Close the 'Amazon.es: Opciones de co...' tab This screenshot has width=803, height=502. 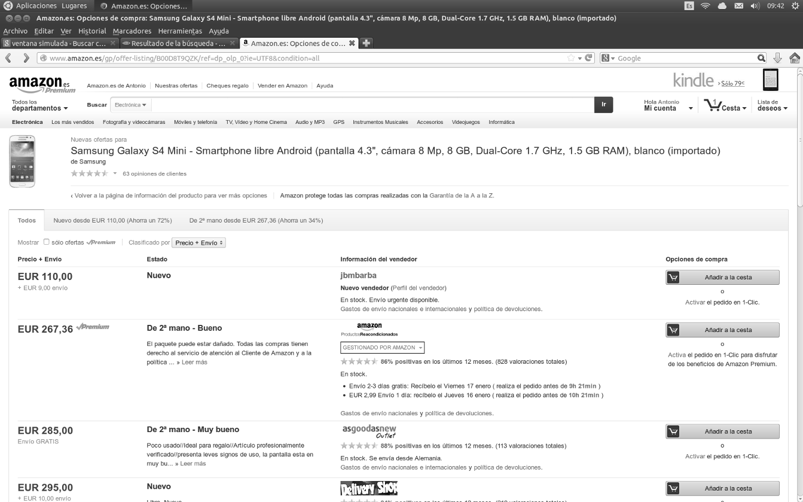(352, 43)
